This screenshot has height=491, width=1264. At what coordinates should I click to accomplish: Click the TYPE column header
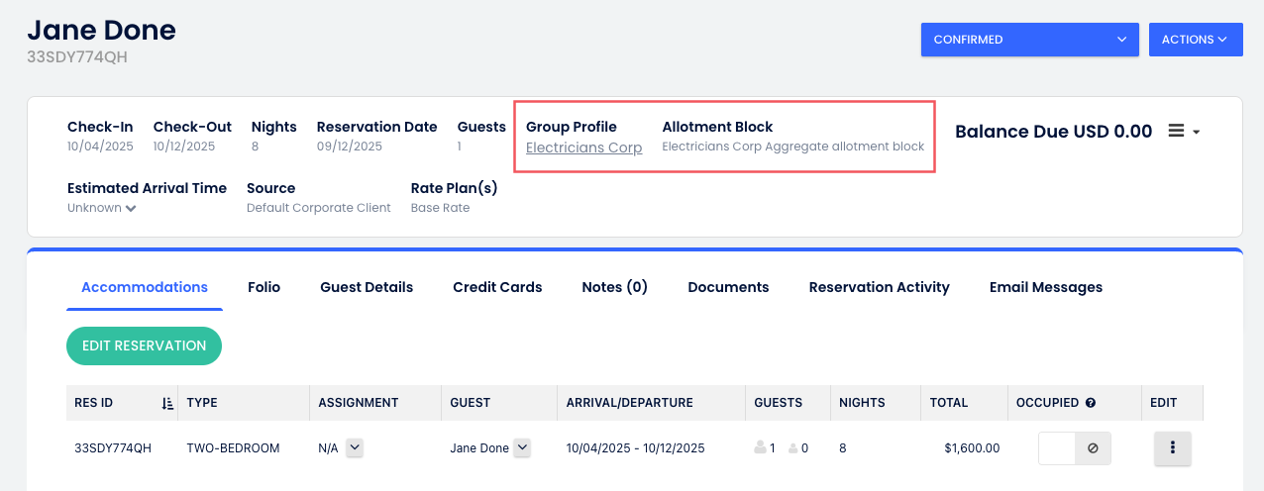[202, 403]
